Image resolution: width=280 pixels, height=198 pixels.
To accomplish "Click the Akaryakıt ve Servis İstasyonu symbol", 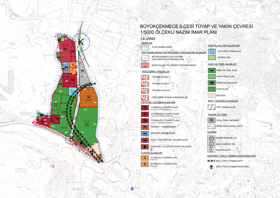I will (x=145, y=147).
